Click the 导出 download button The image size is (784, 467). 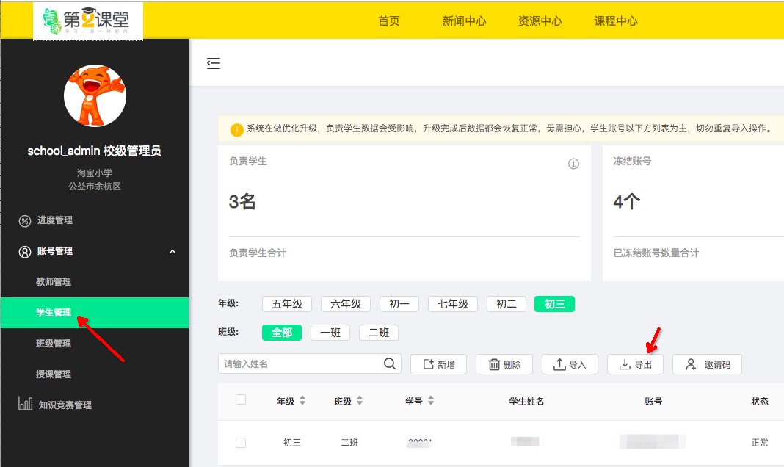(x=635, y=364)
